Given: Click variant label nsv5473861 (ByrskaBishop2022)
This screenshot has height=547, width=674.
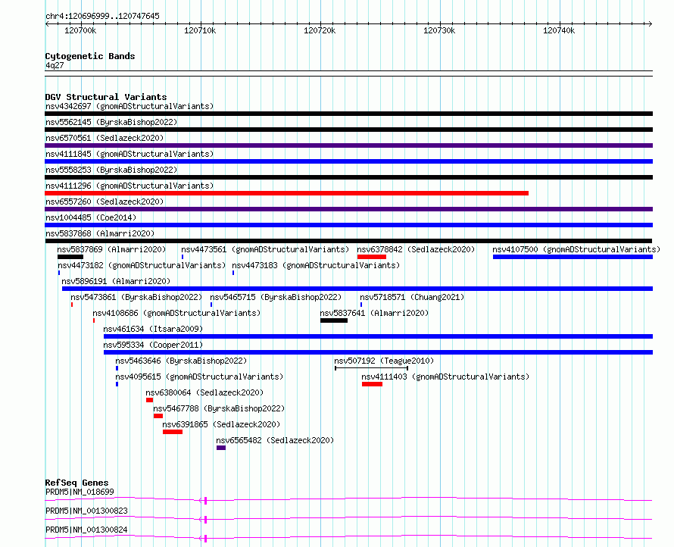Looking at the screenshot, I should coord(136,297).
